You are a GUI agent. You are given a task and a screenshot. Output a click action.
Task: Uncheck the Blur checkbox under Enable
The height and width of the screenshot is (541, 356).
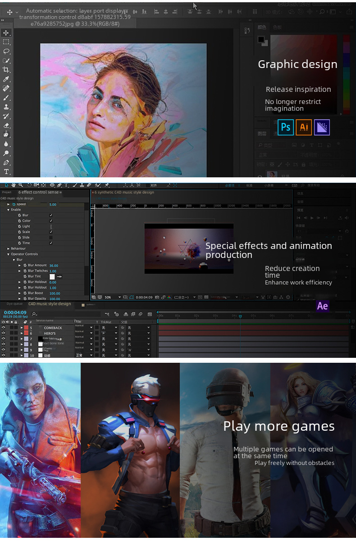click(x=51, y=215)
